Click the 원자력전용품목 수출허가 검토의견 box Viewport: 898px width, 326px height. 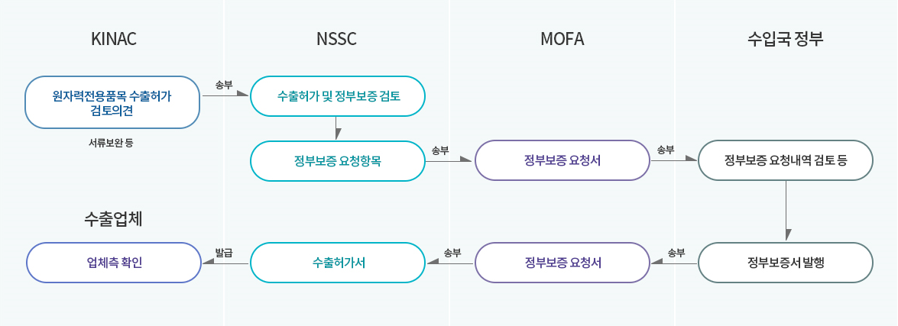[112, 102]
